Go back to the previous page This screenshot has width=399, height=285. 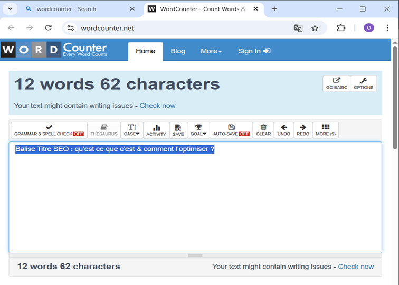[x=11, y=28]
